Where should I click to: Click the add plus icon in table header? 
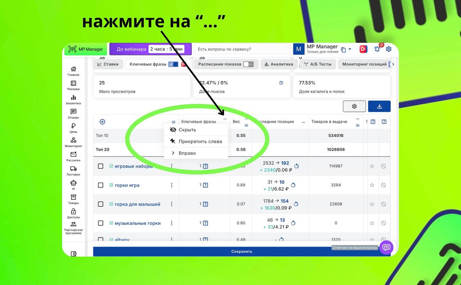tap(102, 122)
